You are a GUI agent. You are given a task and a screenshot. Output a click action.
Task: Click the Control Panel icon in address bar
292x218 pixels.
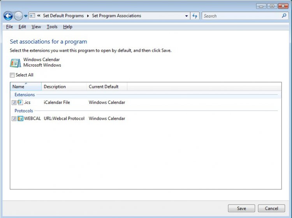[x=32, y=16]
